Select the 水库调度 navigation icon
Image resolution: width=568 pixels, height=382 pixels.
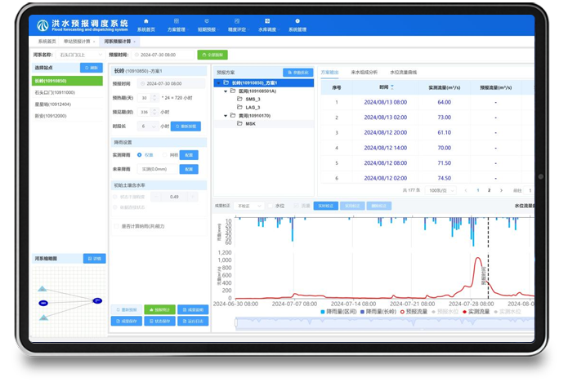pos(267,20)
